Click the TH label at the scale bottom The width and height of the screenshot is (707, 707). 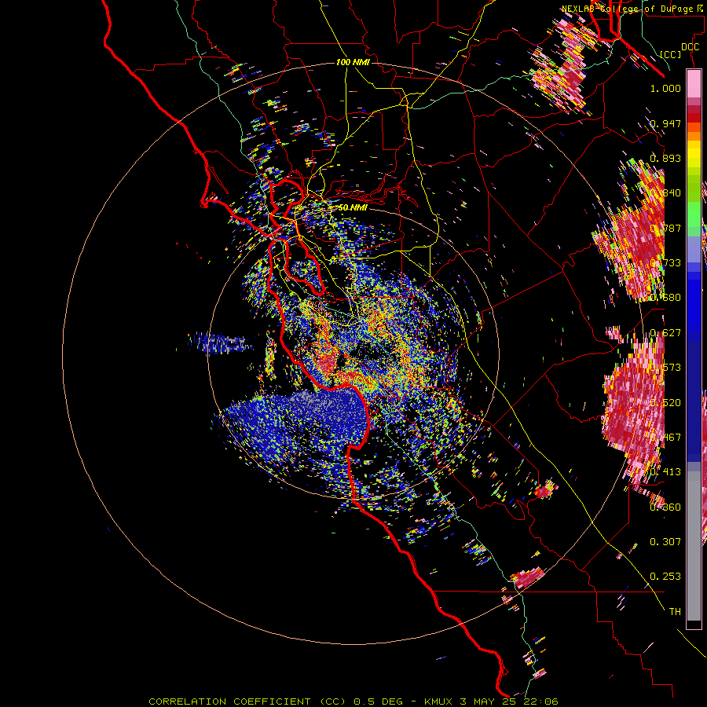click(x=675, y=611)
